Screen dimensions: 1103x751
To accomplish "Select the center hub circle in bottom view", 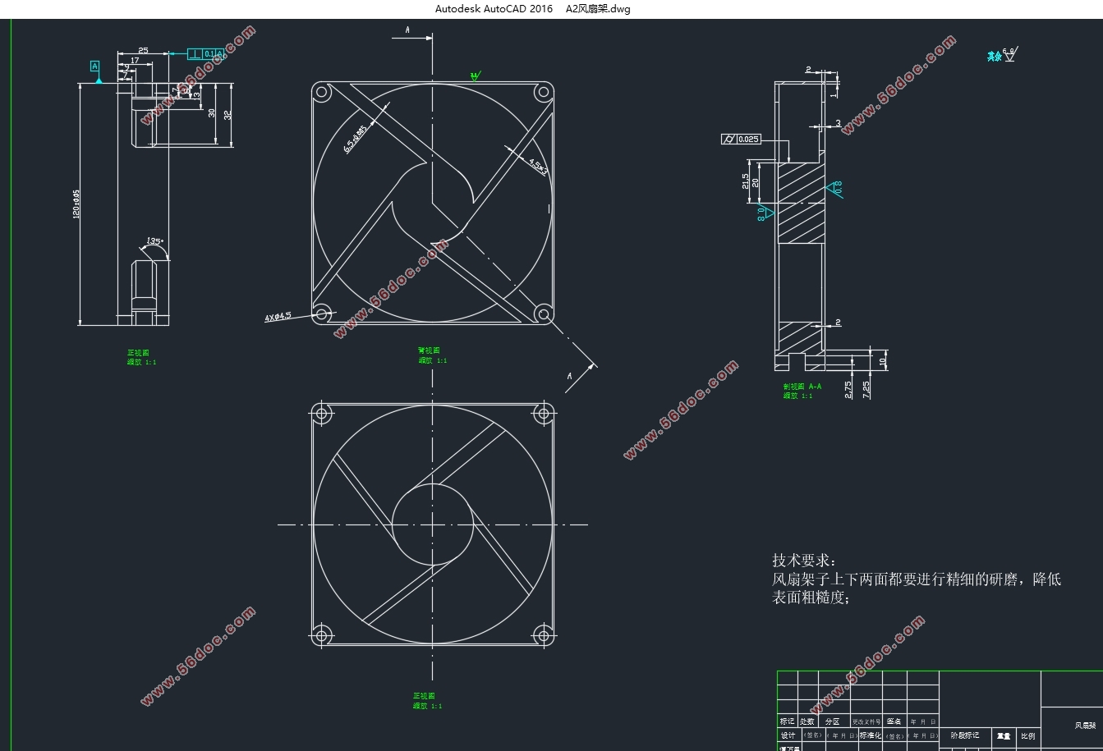I will pyautogui.click(x=432, y=524).
